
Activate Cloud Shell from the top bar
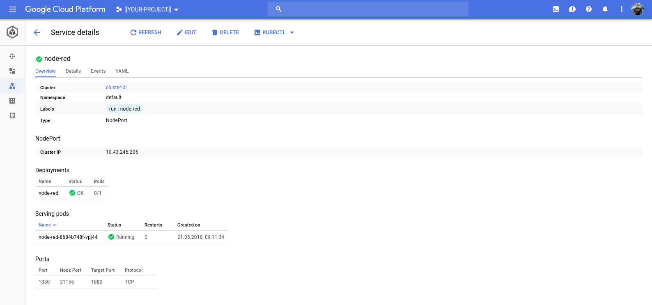[556, 9]
